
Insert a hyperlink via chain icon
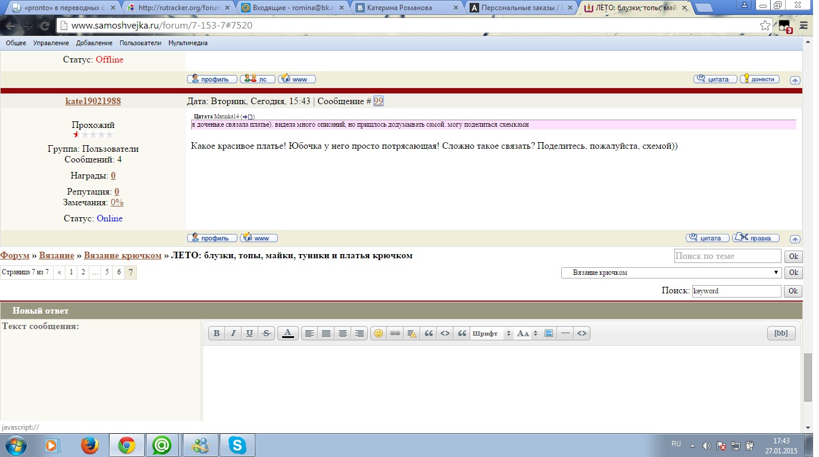point(395,333)
